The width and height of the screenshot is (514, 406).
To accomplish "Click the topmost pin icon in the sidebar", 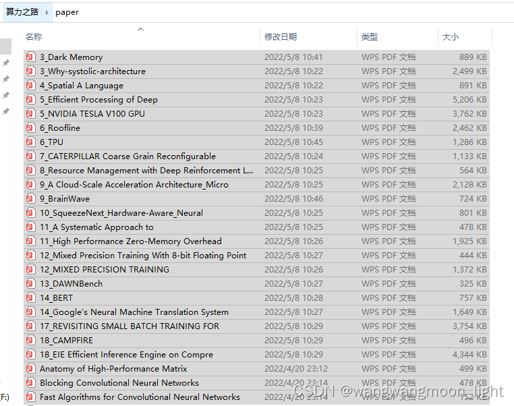I will tap(6, 63).
